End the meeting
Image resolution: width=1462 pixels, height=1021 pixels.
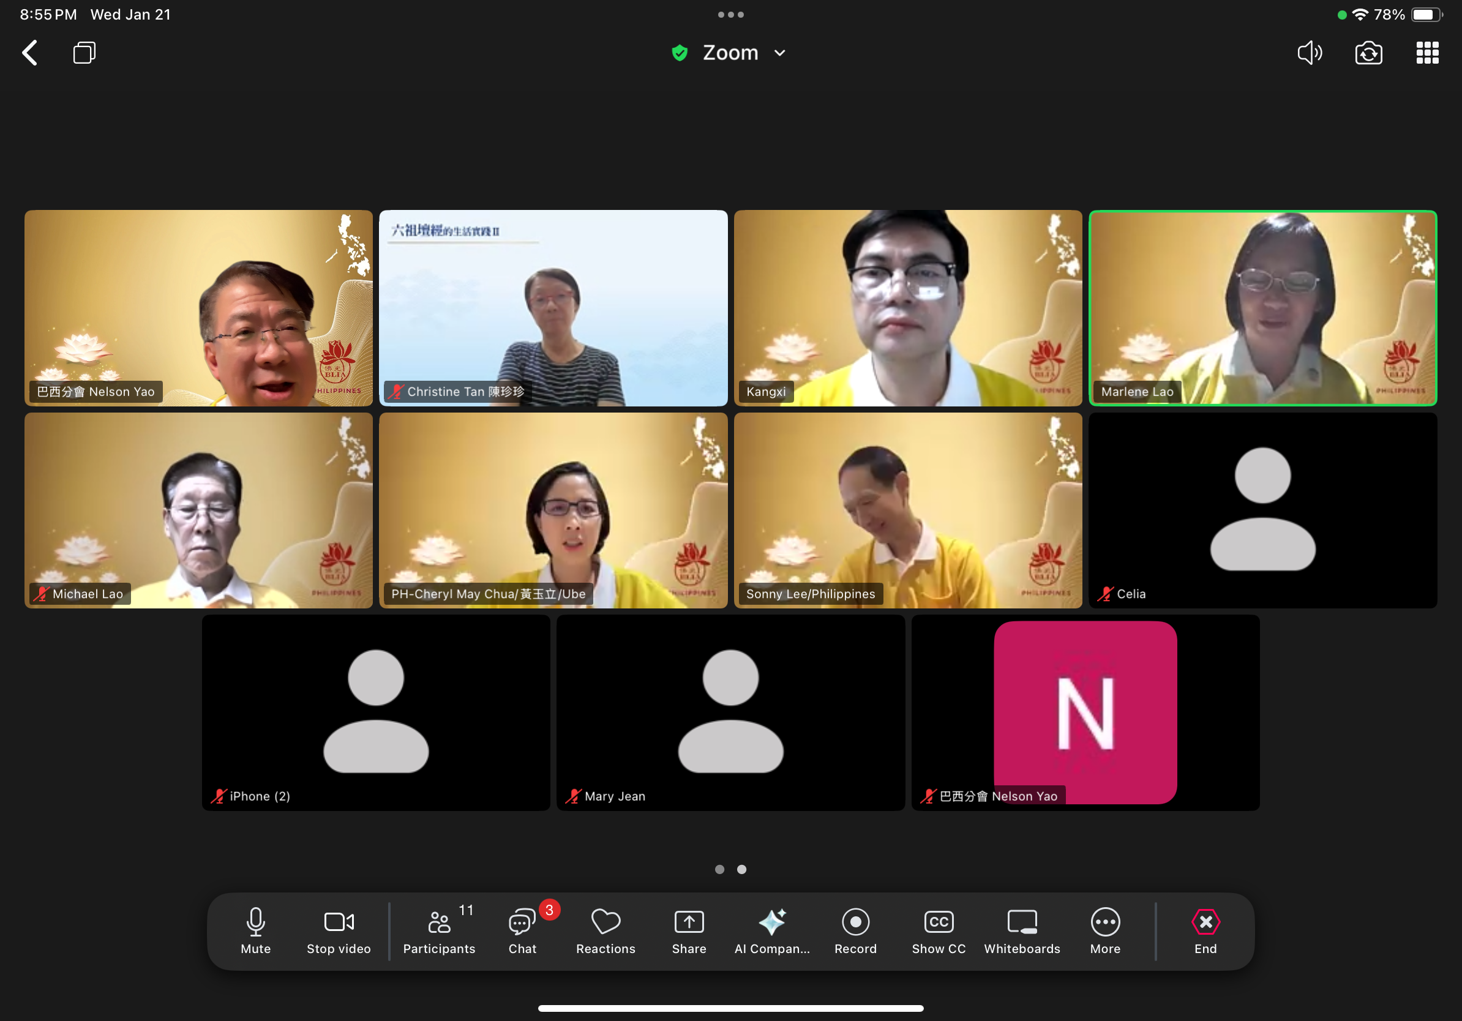point(1205,930)
